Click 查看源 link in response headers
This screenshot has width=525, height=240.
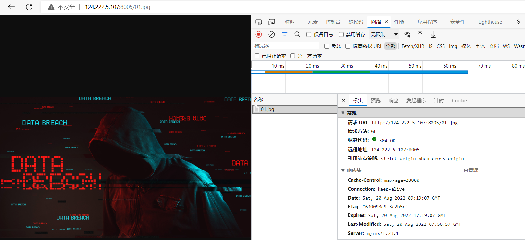tap(471, 170)
